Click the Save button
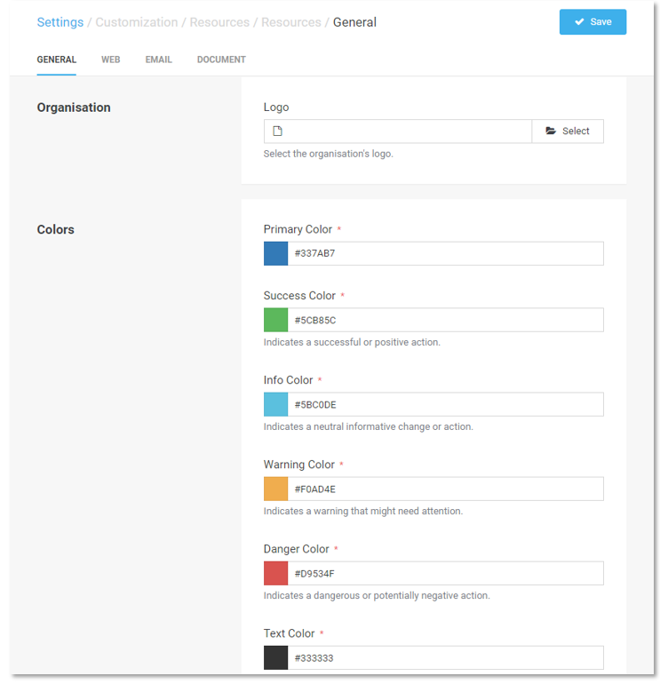 (592, 22)
